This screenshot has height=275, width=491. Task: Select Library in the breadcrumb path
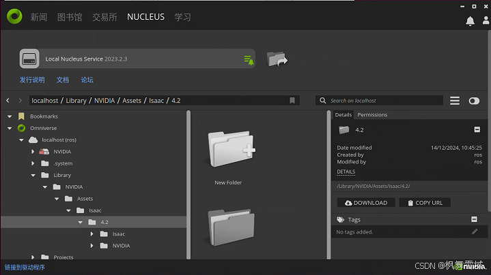point(76,101)
